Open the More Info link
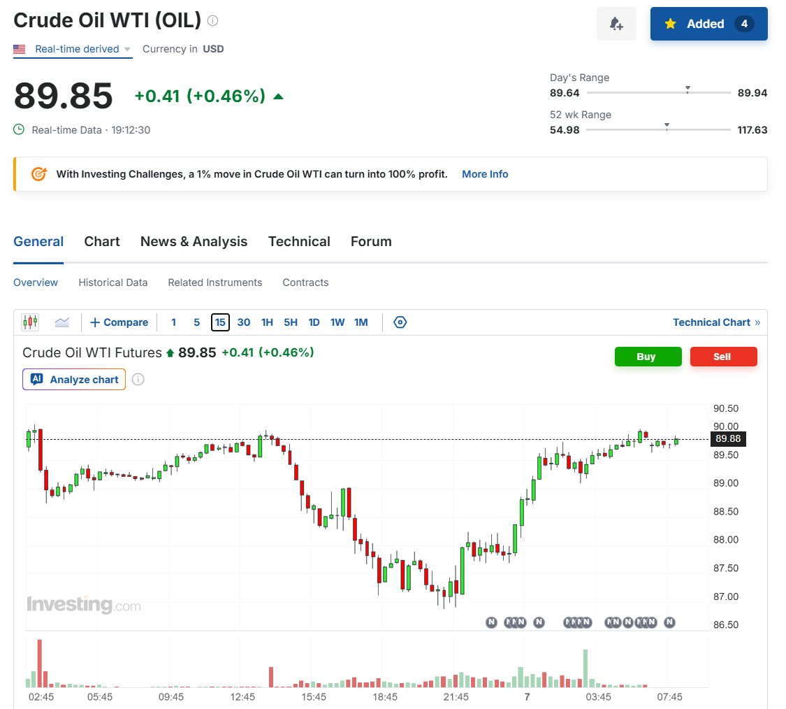 (x=485, y=174)
